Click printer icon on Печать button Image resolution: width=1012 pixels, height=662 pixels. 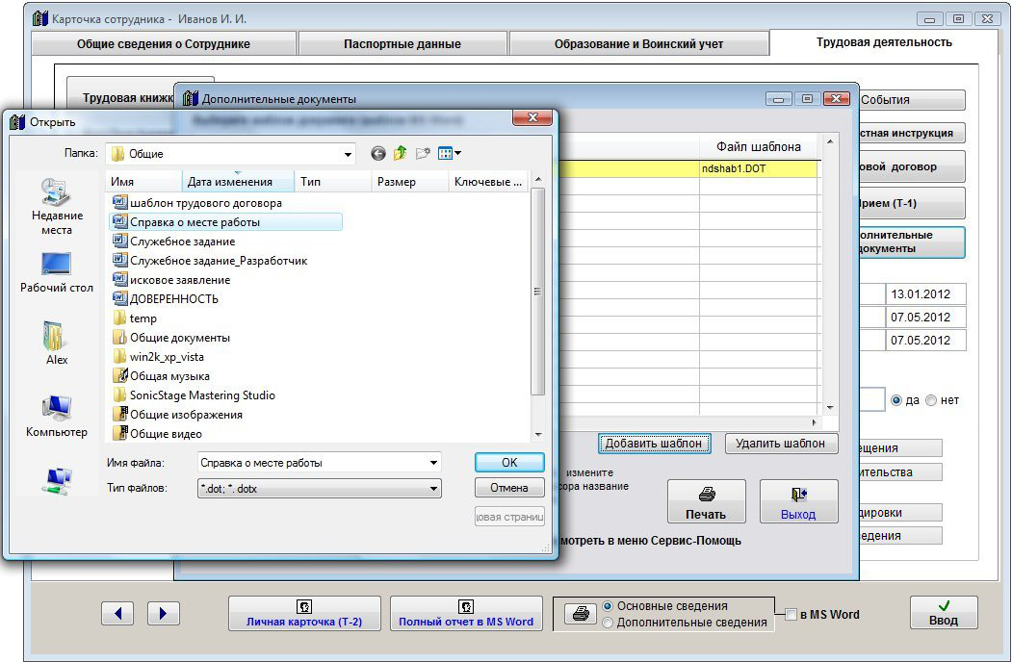(x=707, y=495)
